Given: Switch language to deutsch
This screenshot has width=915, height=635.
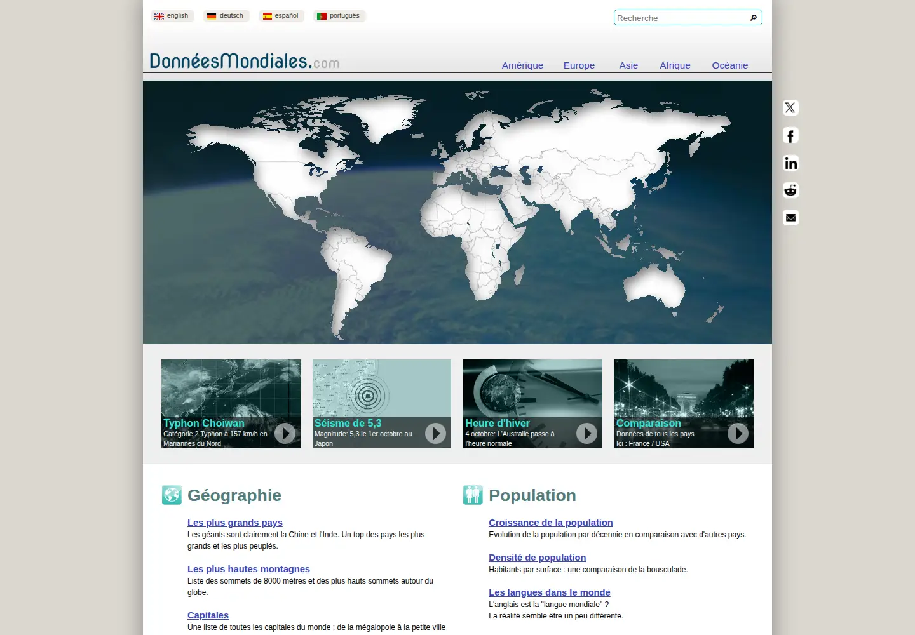Looking at the screenshot, I should click(226, 16).
